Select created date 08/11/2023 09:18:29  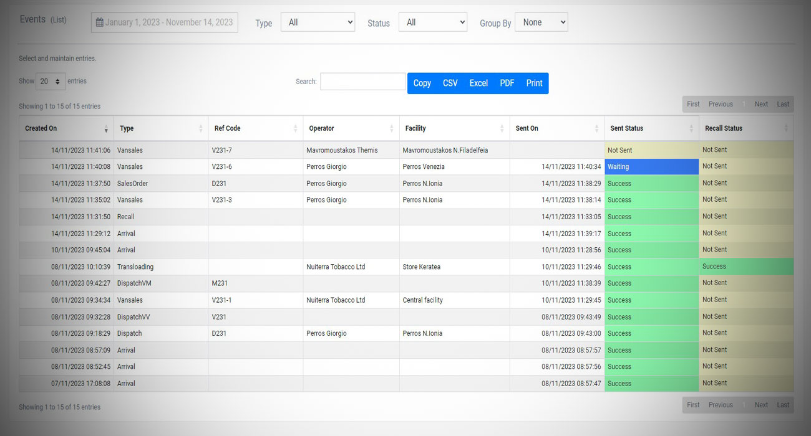[80, 333]
